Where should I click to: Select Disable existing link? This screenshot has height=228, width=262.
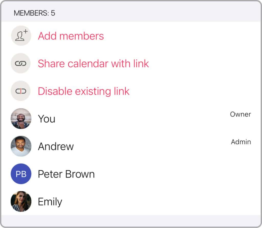[83, 91]
